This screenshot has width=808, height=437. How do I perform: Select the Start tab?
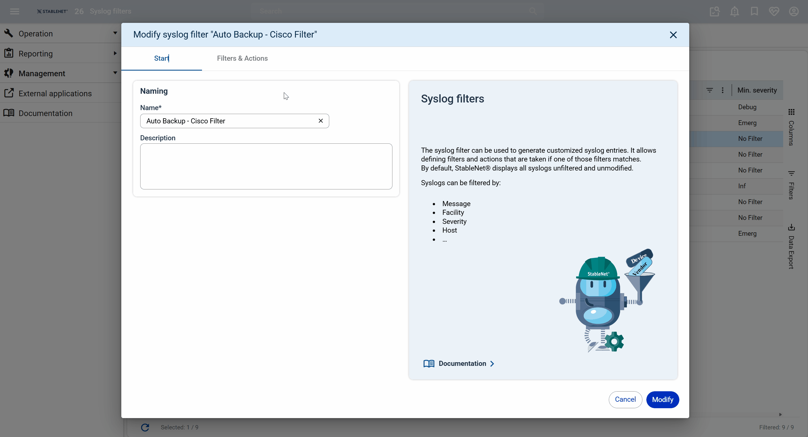click(162, 58)
